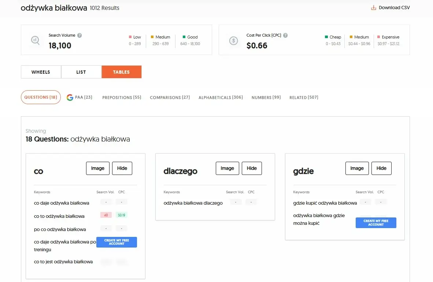
Task: Hide the "dlaczego" questions card
Action: coord(252,168)
